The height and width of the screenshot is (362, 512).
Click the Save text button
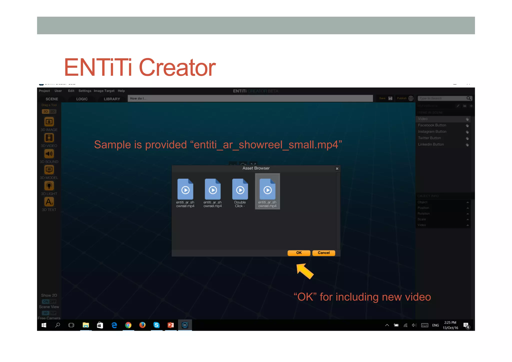point(382,98)
